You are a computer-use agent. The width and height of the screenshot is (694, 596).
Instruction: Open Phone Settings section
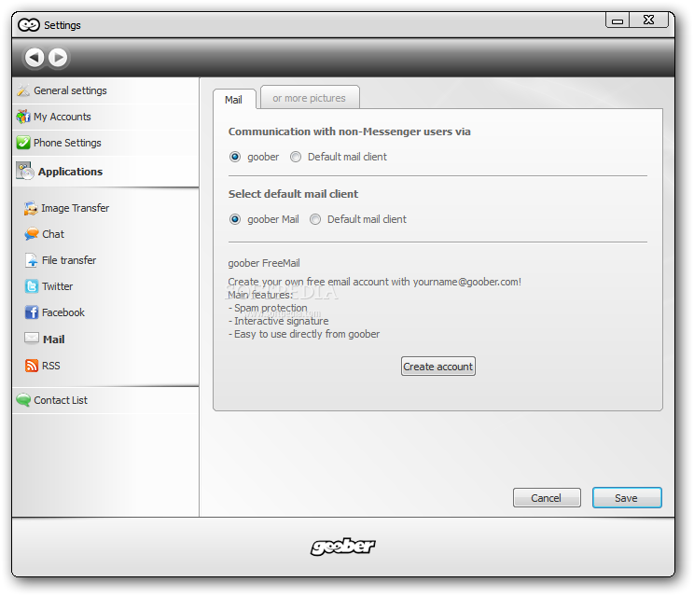(105, 143)
